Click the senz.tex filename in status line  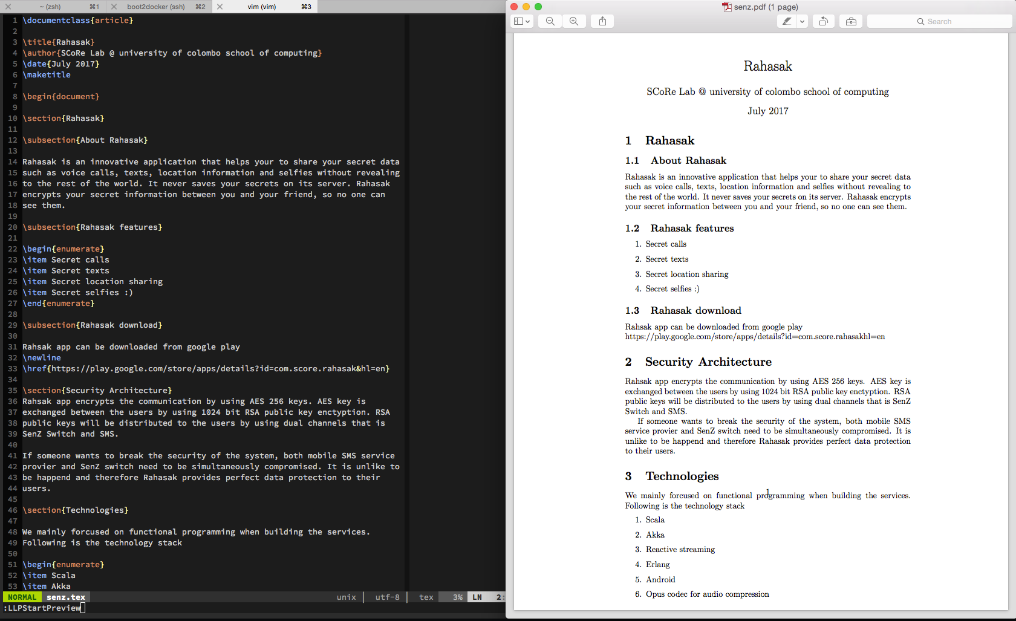pyautogui.click(x=66, y=597)
